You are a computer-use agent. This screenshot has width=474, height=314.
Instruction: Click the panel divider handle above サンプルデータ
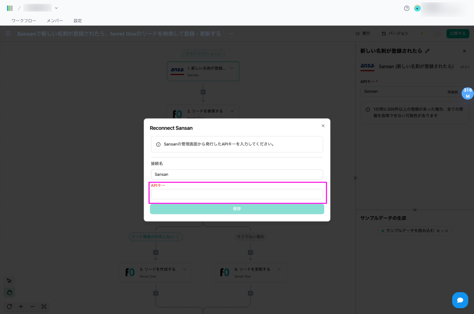415,209
